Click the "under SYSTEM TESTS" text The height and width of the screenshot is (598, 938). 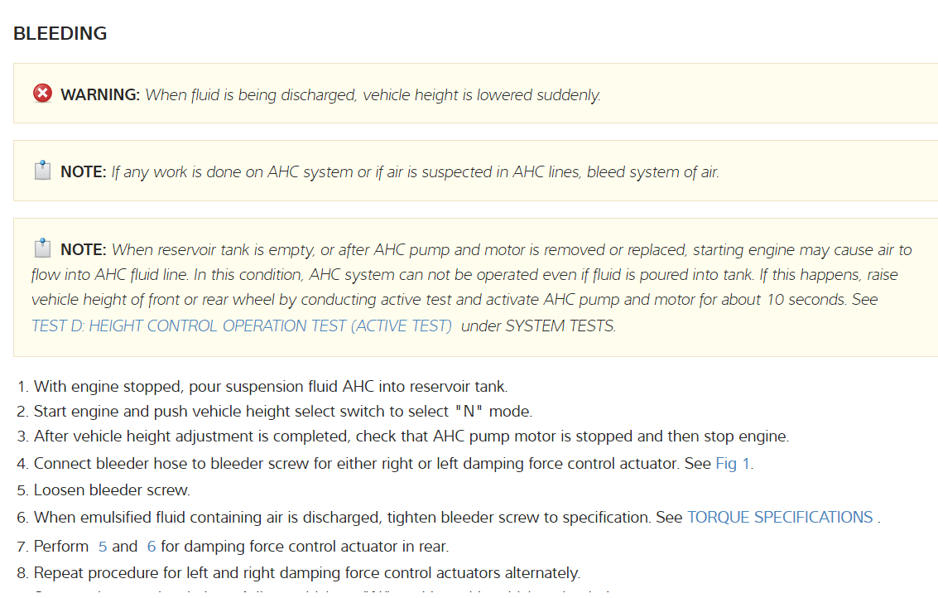(538, 326)
